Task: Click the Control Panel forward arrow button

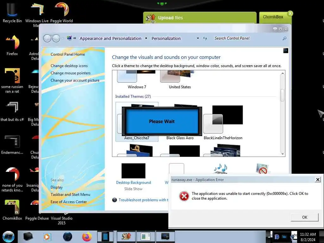Action: (56, 38)
